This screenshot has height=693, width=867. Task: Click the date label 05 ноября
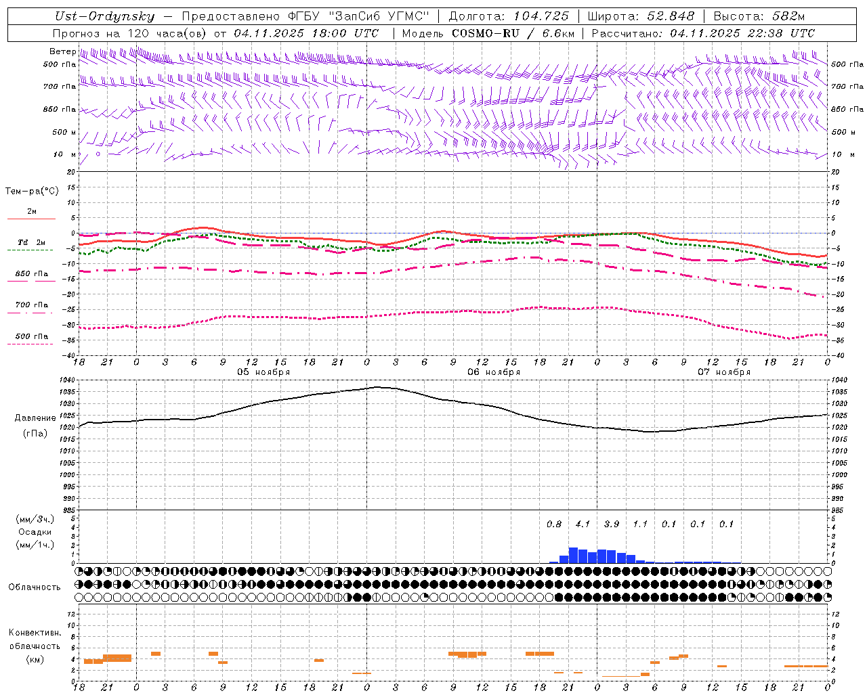coord(263,372)
